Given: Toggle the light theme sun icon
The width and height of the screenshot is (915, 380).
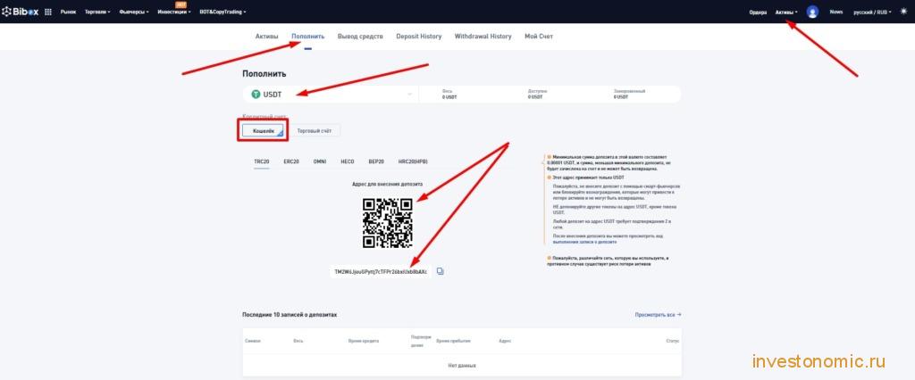Looking at the screenshot, I should click(x=904, y=12).
